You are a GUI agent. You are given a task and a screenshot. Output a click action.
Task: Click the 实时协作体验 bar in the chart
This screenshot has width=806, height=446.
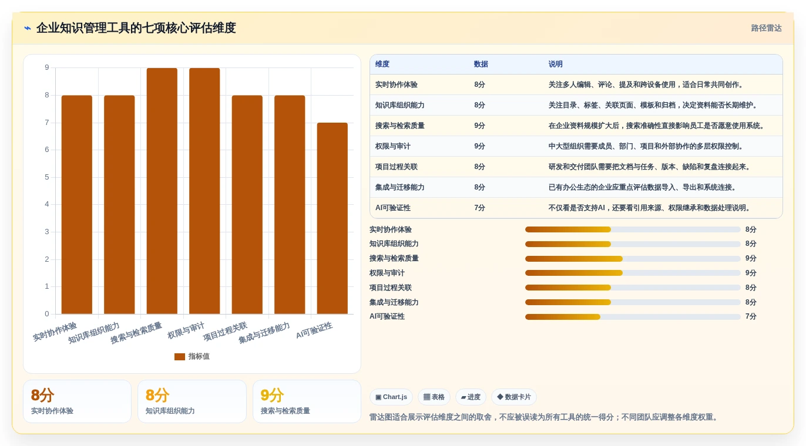[x=77, y=205]
